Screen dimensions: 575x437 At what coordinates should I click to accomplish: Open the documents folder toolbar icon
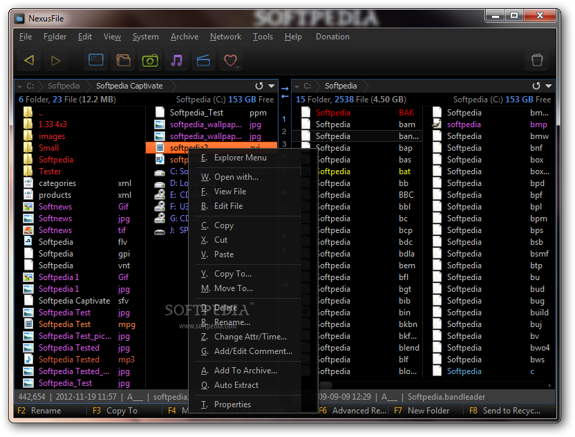[x=123, y=60]
